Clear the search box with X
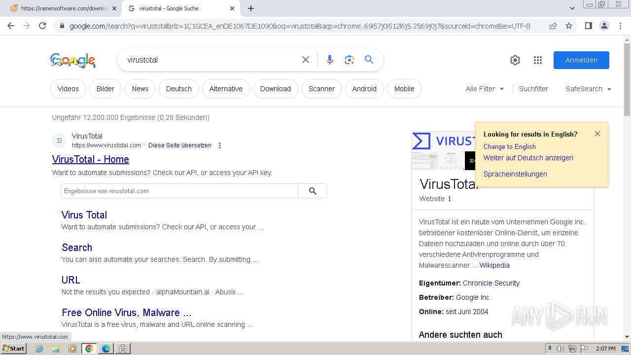The height and width of the screenshot is (355, 631). tap(306, 60)
